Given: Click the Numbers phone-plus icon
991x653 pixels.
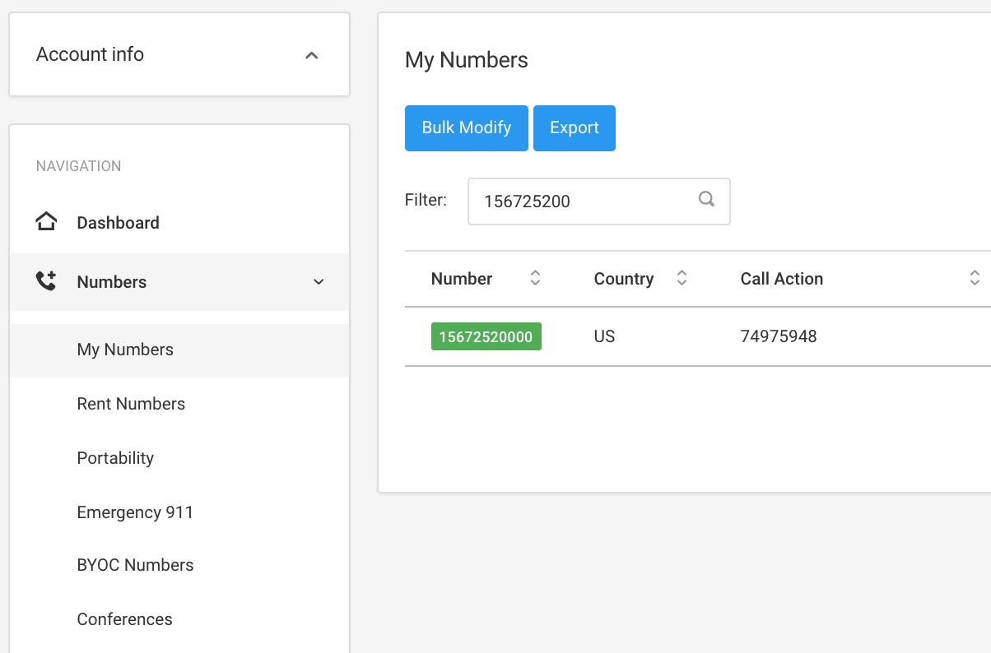Looking at the screenshot, I should pos(46,281).
